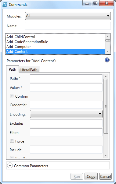Click the Cancel button
The image size is (116, 184).
click(105, 176)
